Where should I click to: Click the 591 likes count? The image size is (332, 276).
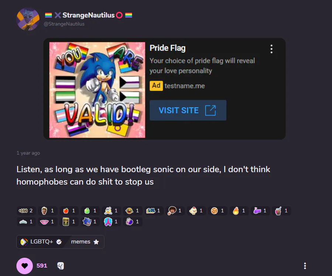(x=42, y=266)
